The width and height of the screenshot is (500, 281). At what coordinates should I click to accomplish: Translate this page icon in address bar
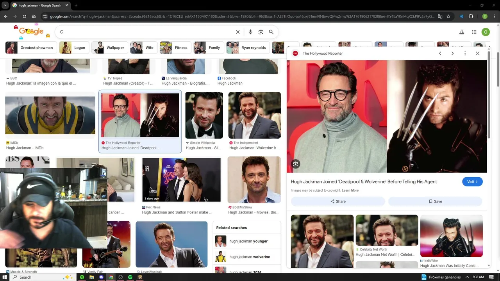[x=440, y=16]
